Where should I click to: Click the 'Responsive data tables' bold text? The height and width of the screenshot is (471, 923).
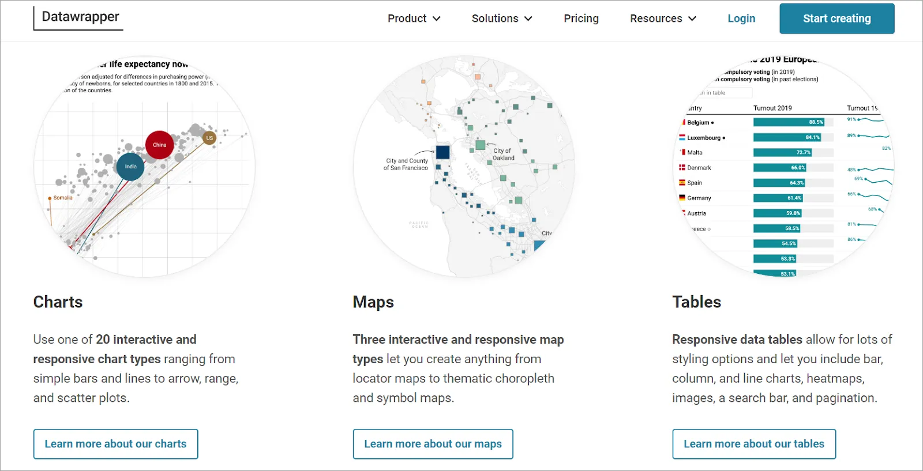point(737,339)
